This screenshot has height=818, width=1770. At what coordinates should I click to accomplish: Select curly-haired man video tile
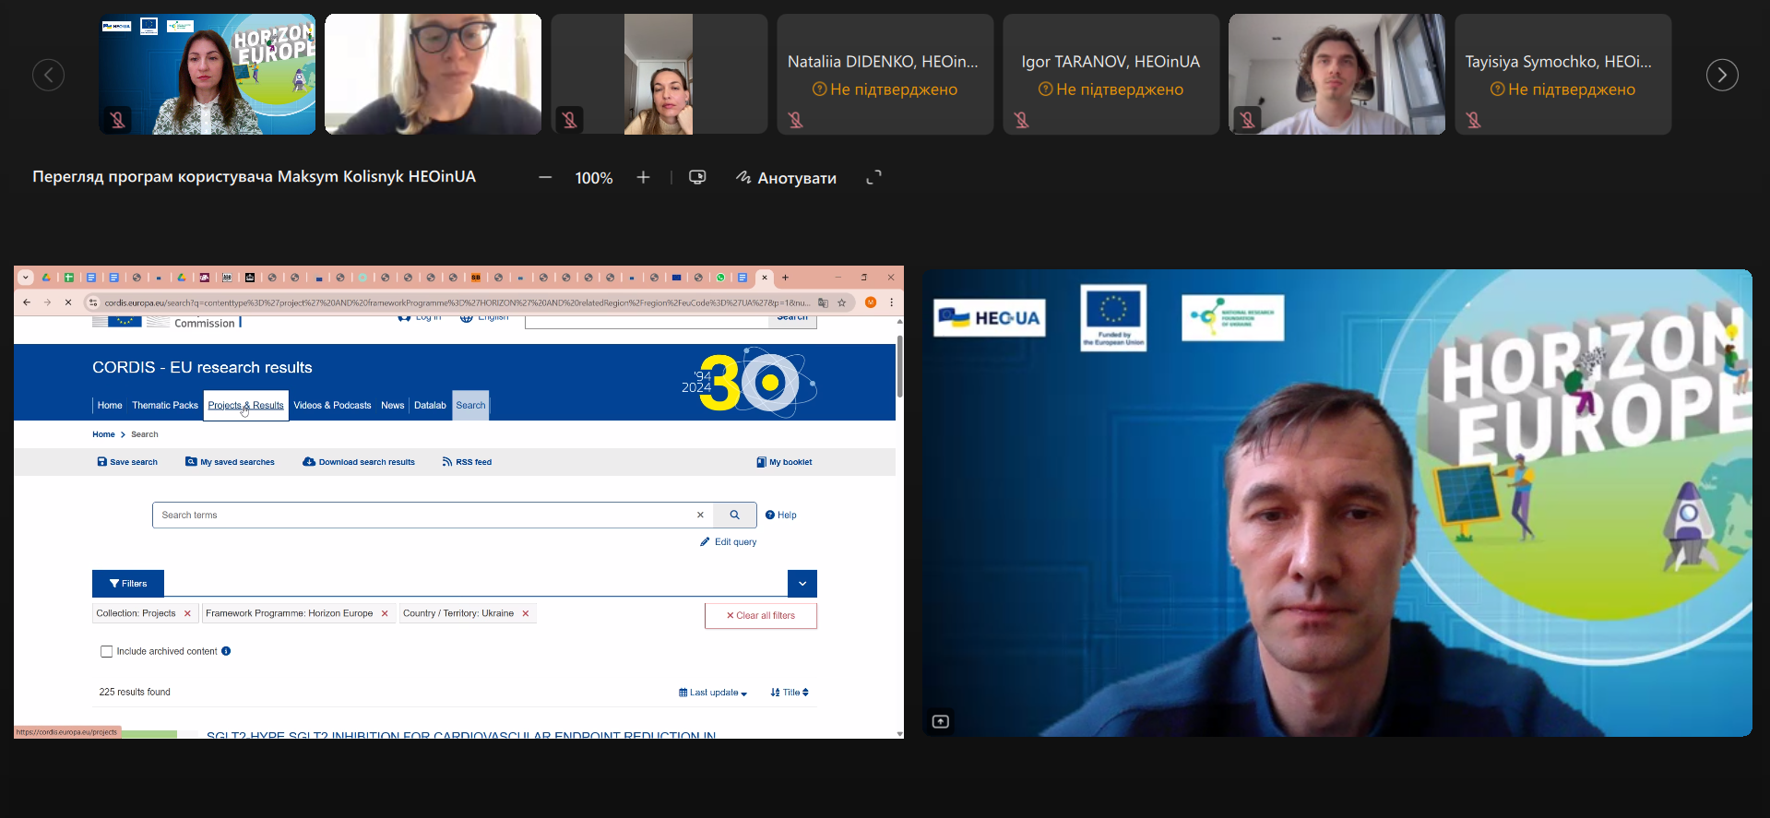[x=1336, y=74]
